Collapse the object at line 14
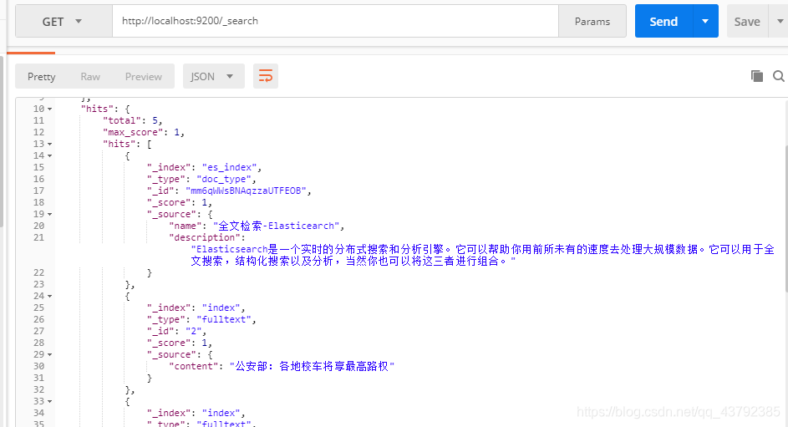 pos(50,155)
